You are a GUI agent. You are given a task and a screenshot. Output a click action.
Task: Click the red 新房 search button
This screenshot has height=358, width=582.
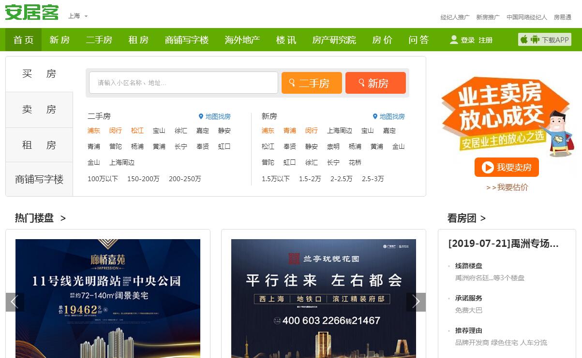(375, 83)
